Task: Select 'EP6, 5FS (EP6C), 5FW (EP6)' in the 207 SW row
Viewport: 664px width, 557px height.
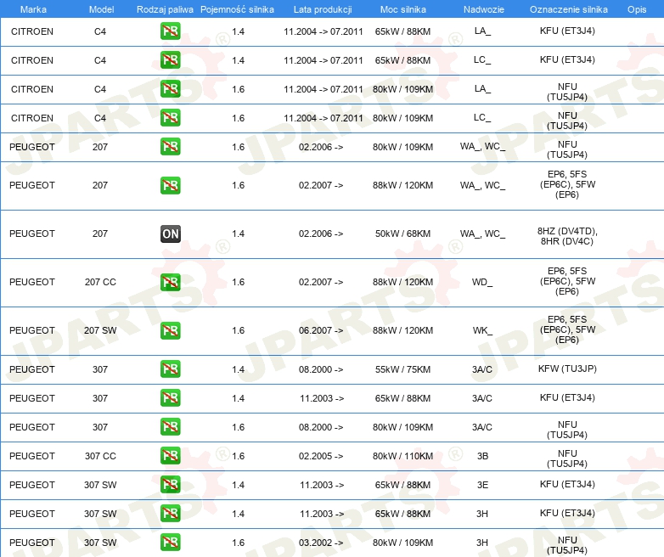Action: pyautogui.click(x=567, y=329)
